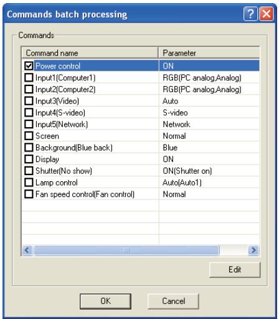
Task: Click the horizontal scrollbar thumb
Action: (x=126, y=250)
